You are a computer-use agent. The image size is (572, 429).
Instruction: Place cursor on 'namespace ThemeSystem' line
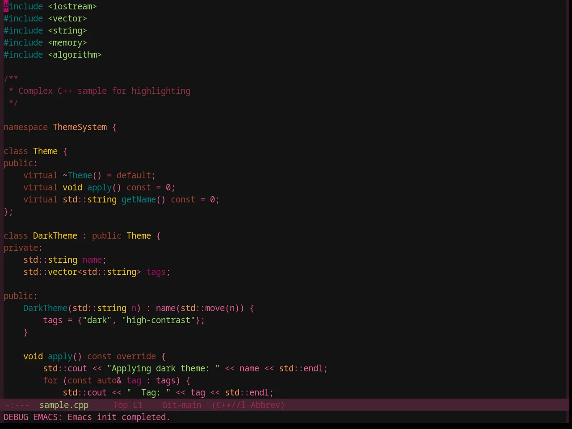(x=60, y=127)
